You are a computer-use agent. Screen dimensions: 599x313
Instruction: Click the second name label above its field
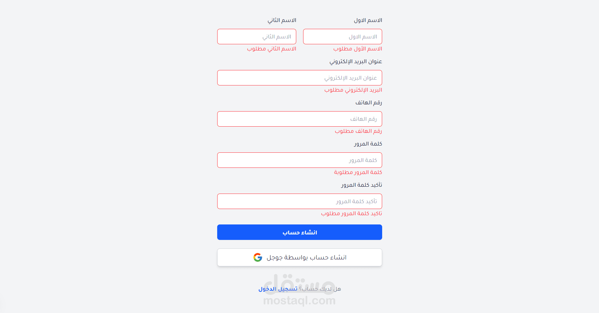(282, 20)
